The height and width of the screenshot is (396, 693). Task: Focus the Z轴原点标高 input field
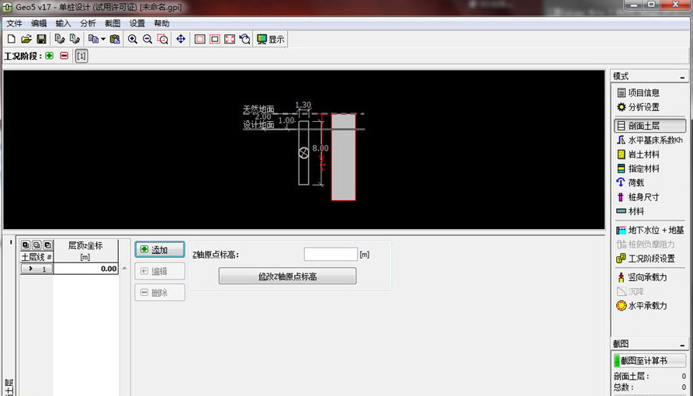(x=331, y=255)
